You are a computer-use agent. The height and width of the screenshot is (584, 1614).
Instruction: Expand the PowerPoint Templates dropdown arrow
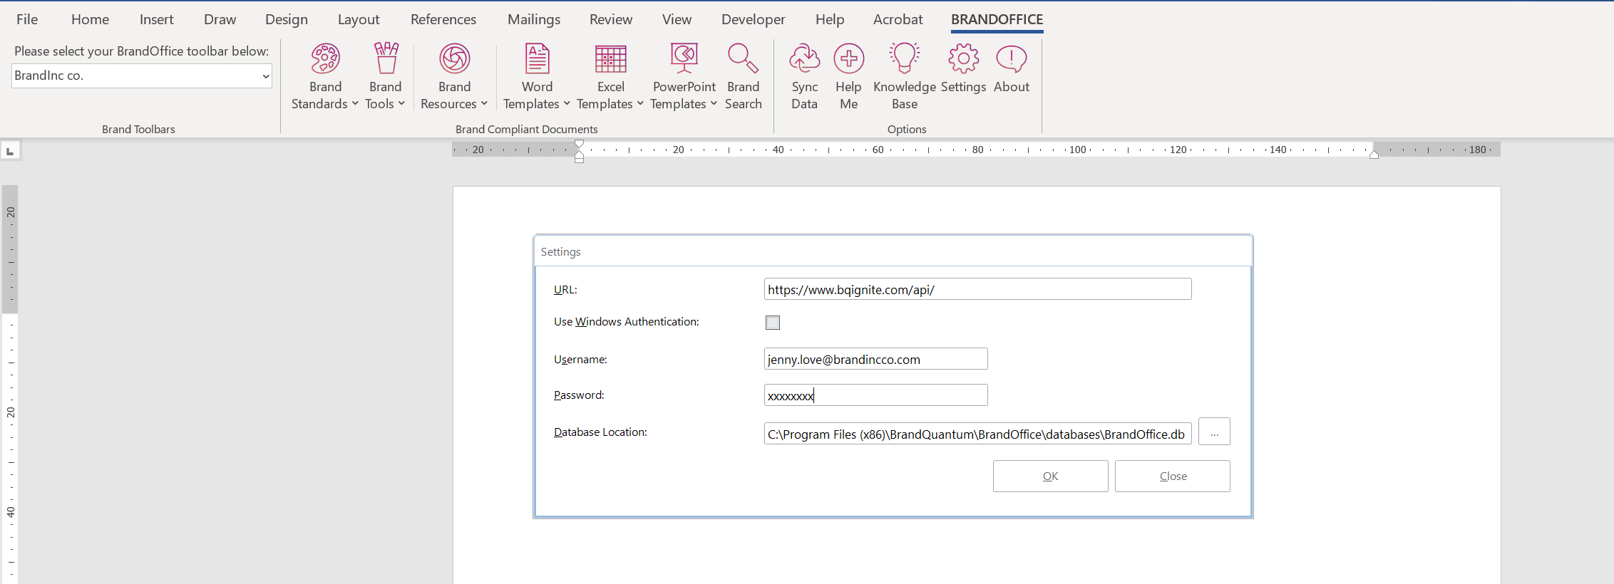[714, 104]
